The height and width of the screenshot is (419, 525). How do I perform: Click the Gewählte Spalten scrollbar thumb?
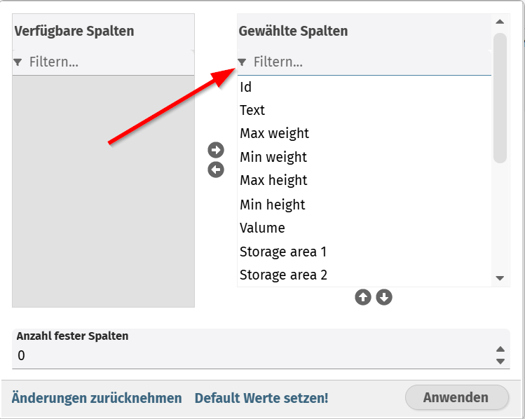pos(500,98)
